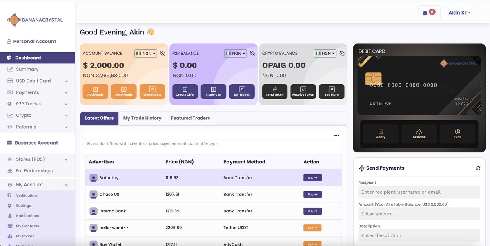Click the BananaCrystal logo

point(35,20)
